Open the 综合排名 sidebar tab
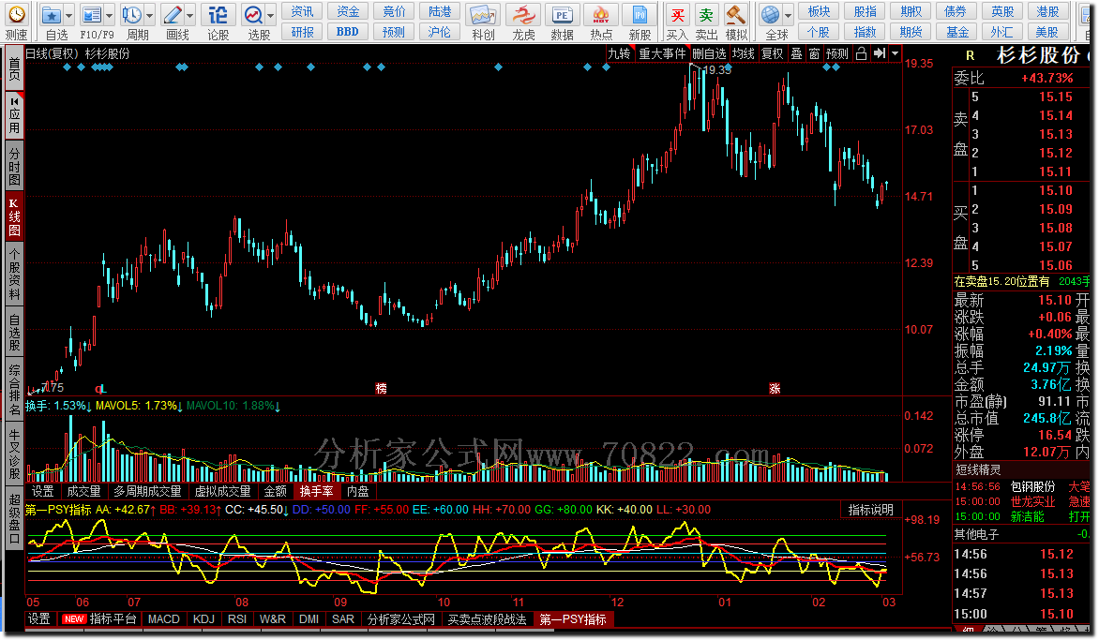 (x=14, y=390)
